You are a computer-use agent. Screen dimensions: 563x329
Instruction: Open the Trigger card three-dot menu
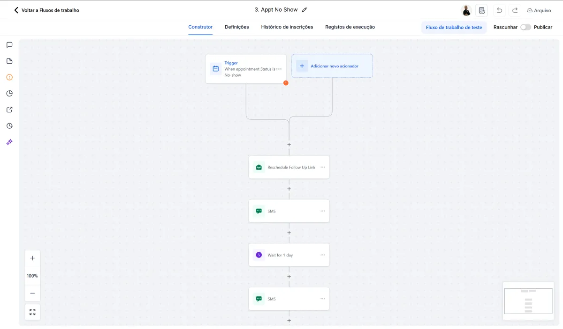click(x=279, y=69)
